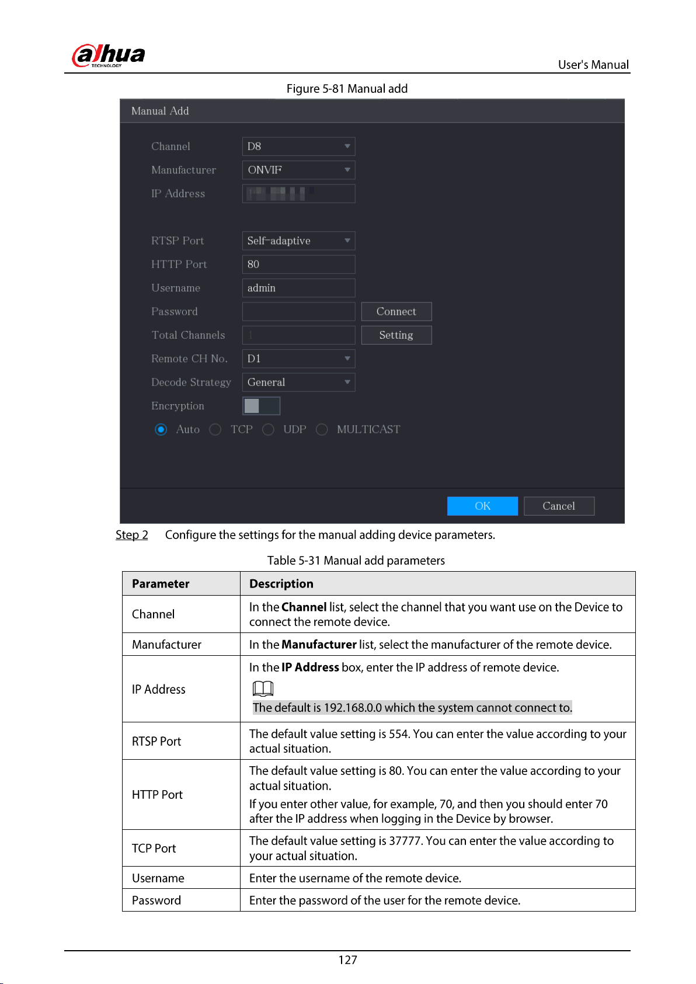Expand the Manufacturer ONVIF dropdown

[x=298, y=170]
